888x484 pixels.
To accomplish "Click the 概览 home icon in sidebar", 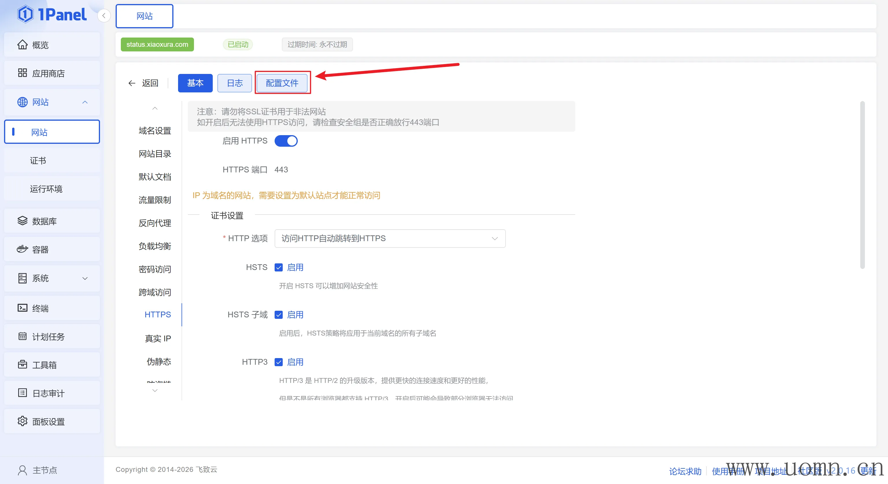I will tap(23, 45).
